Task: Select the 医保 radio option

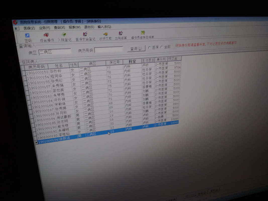Action: (149, 48)
